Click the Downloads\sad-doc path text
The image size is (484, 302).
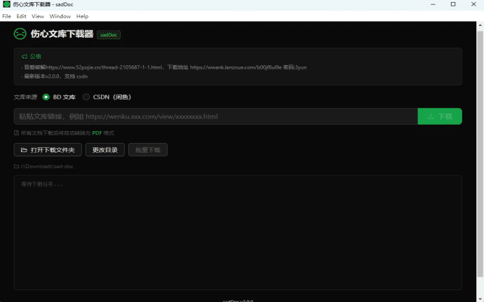point(47,166)
